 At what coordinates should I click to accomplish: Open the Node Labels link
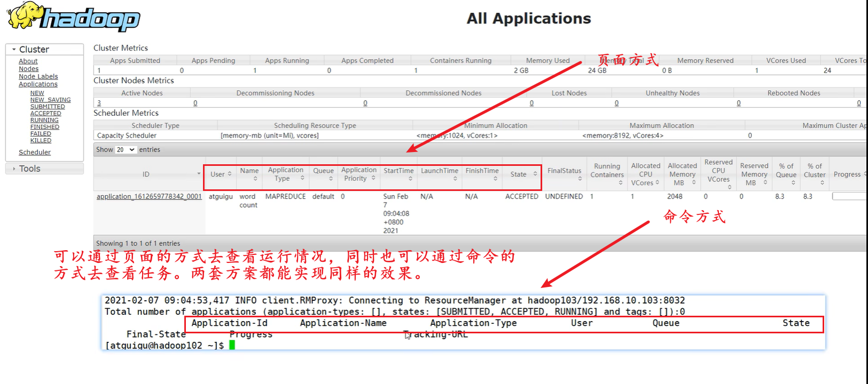38,76
